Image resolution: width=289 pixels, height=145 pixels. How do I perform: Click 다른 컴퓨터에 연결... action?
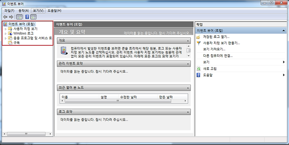(218, 56)
